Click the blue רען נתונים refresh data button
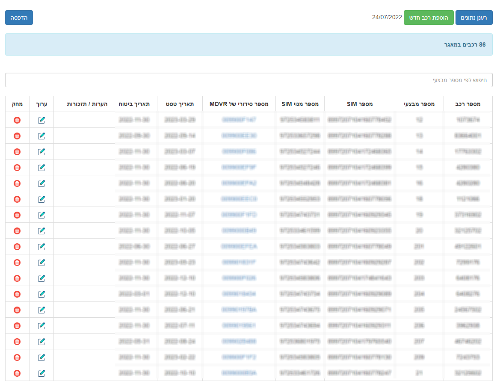Viewport: 500px width, 381px height. [474, 18]
